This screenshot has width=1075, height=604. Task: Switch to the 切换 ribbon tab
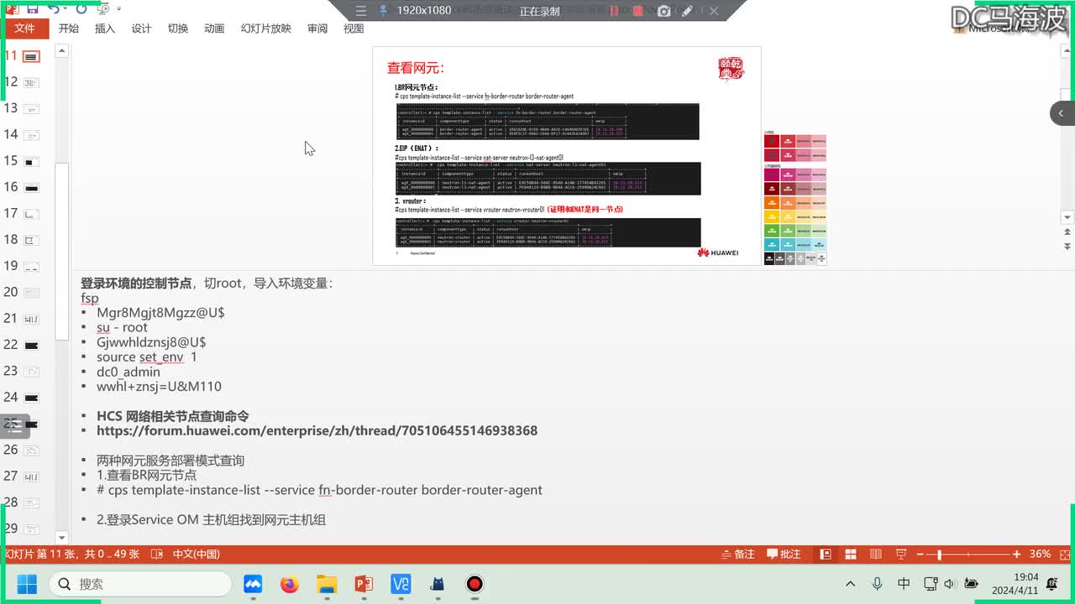click(178, 29)
